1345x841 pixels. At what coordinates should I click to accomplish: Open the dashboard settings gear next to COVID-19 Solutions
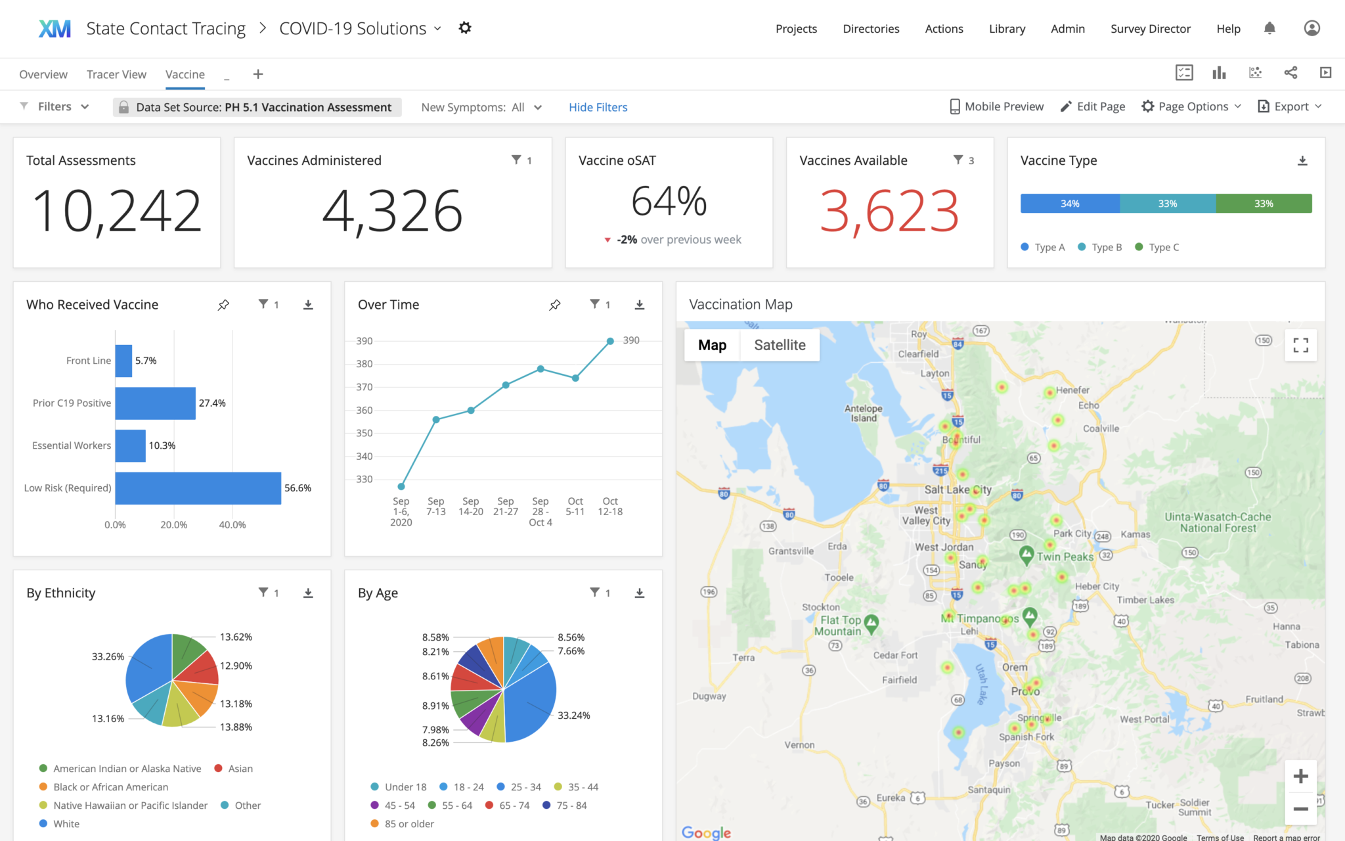(x=464, y=28)
